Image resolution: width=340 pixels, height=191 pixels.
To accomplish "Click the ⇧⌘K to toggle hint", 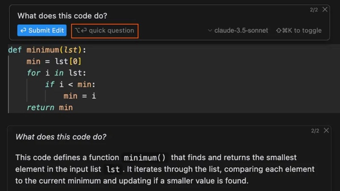I will [x=299, y=31].
